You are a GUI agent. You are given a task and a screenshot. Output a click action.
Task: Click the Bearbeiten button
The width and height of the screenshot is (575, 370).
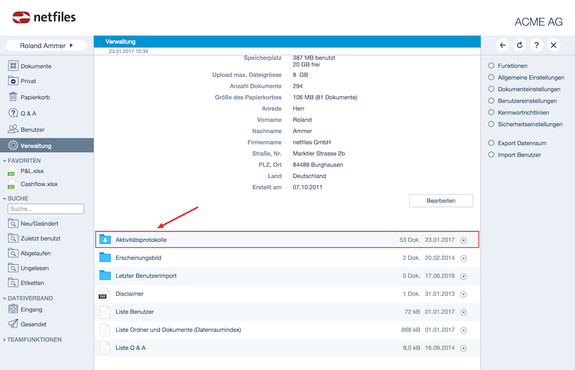pyautogui.click(x=441, y=201)
